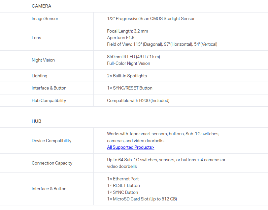268x210 pixels.
Task: Select the Connection Capacity row label
Action: pyautogui.click(x=52, y=163)
